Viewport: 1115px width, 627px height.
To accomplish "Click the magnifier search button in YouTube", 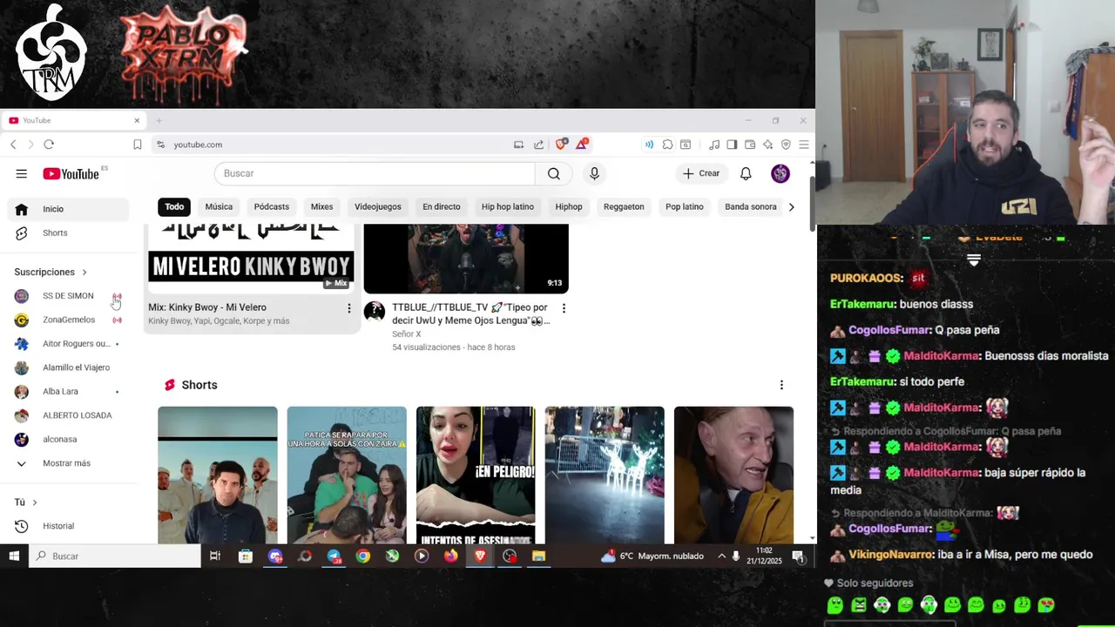I will [x=554, y=173].
